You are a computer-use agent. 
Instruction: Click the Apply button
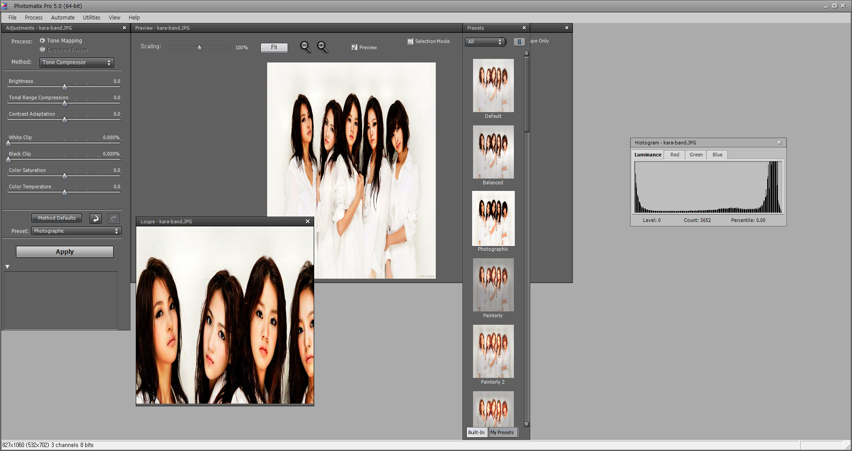click(65, 252)
